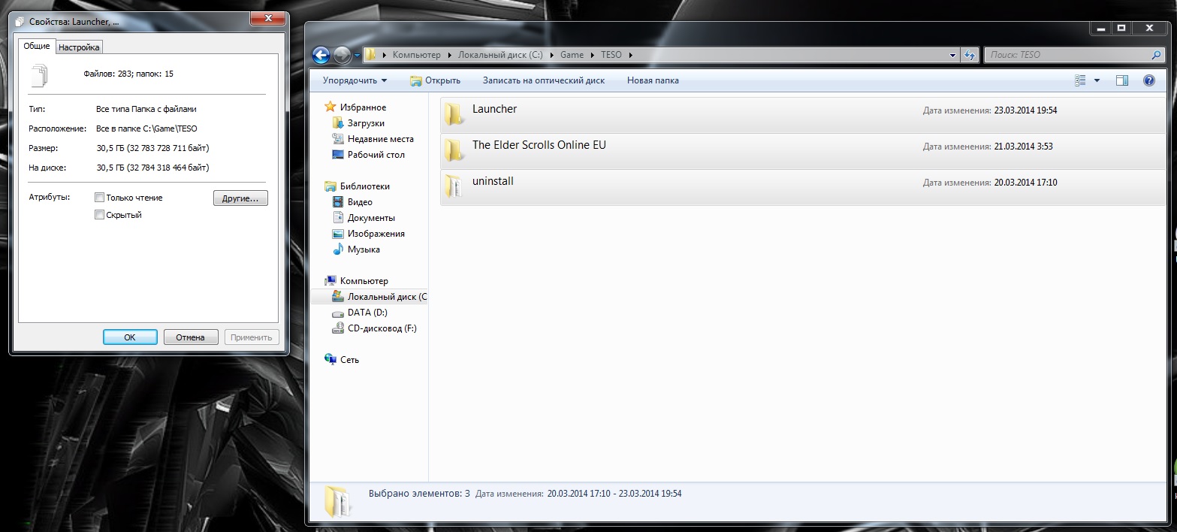
Task: Open the Музыка library
Action: [364, 249]
